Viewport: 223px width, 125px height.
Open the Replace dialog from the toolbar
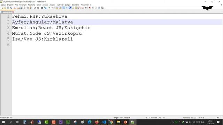click(45, 8)
